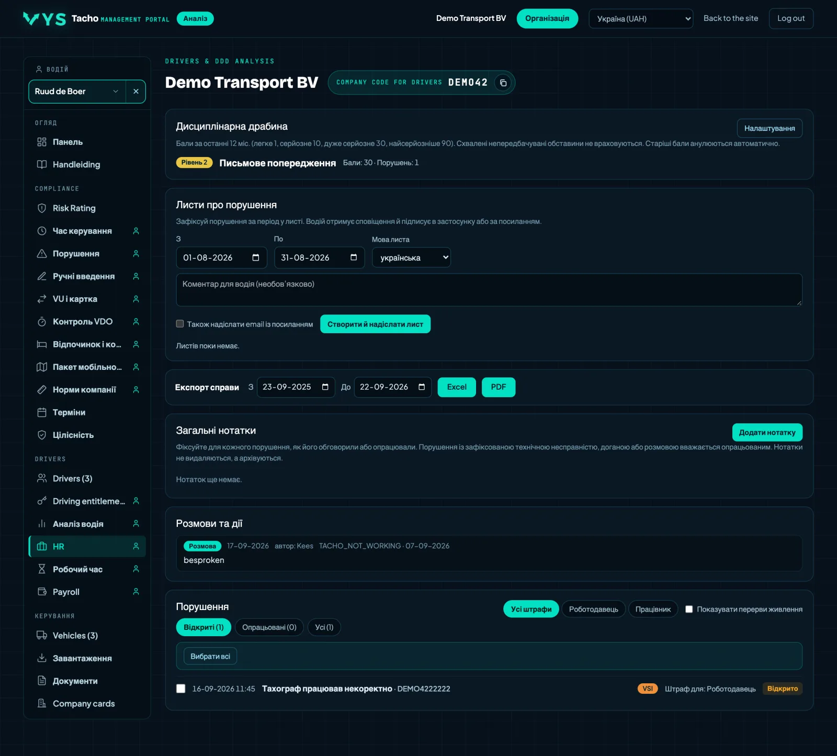This screenshot has width=837, height=756.
Task: Open the Україна (UAH) country dropdown
Action: 641,19
